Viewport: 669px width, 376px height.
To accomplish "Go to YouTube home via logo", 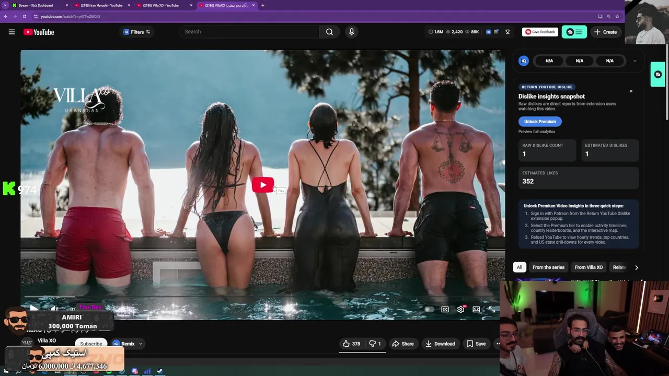I will click(x=39, y=32).
